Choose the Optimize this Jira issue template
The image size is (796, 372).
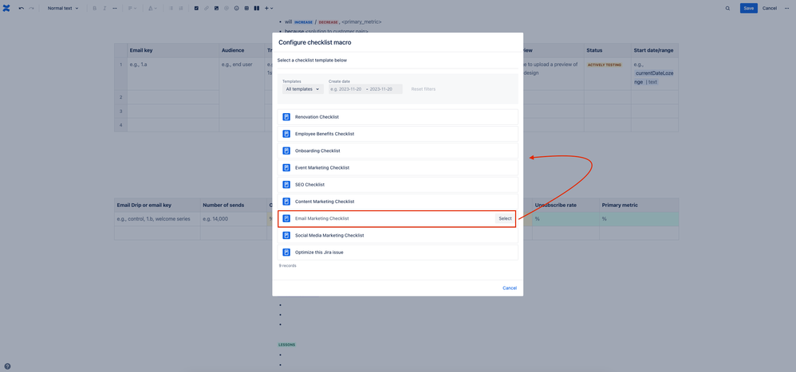[x=397, y=253]
